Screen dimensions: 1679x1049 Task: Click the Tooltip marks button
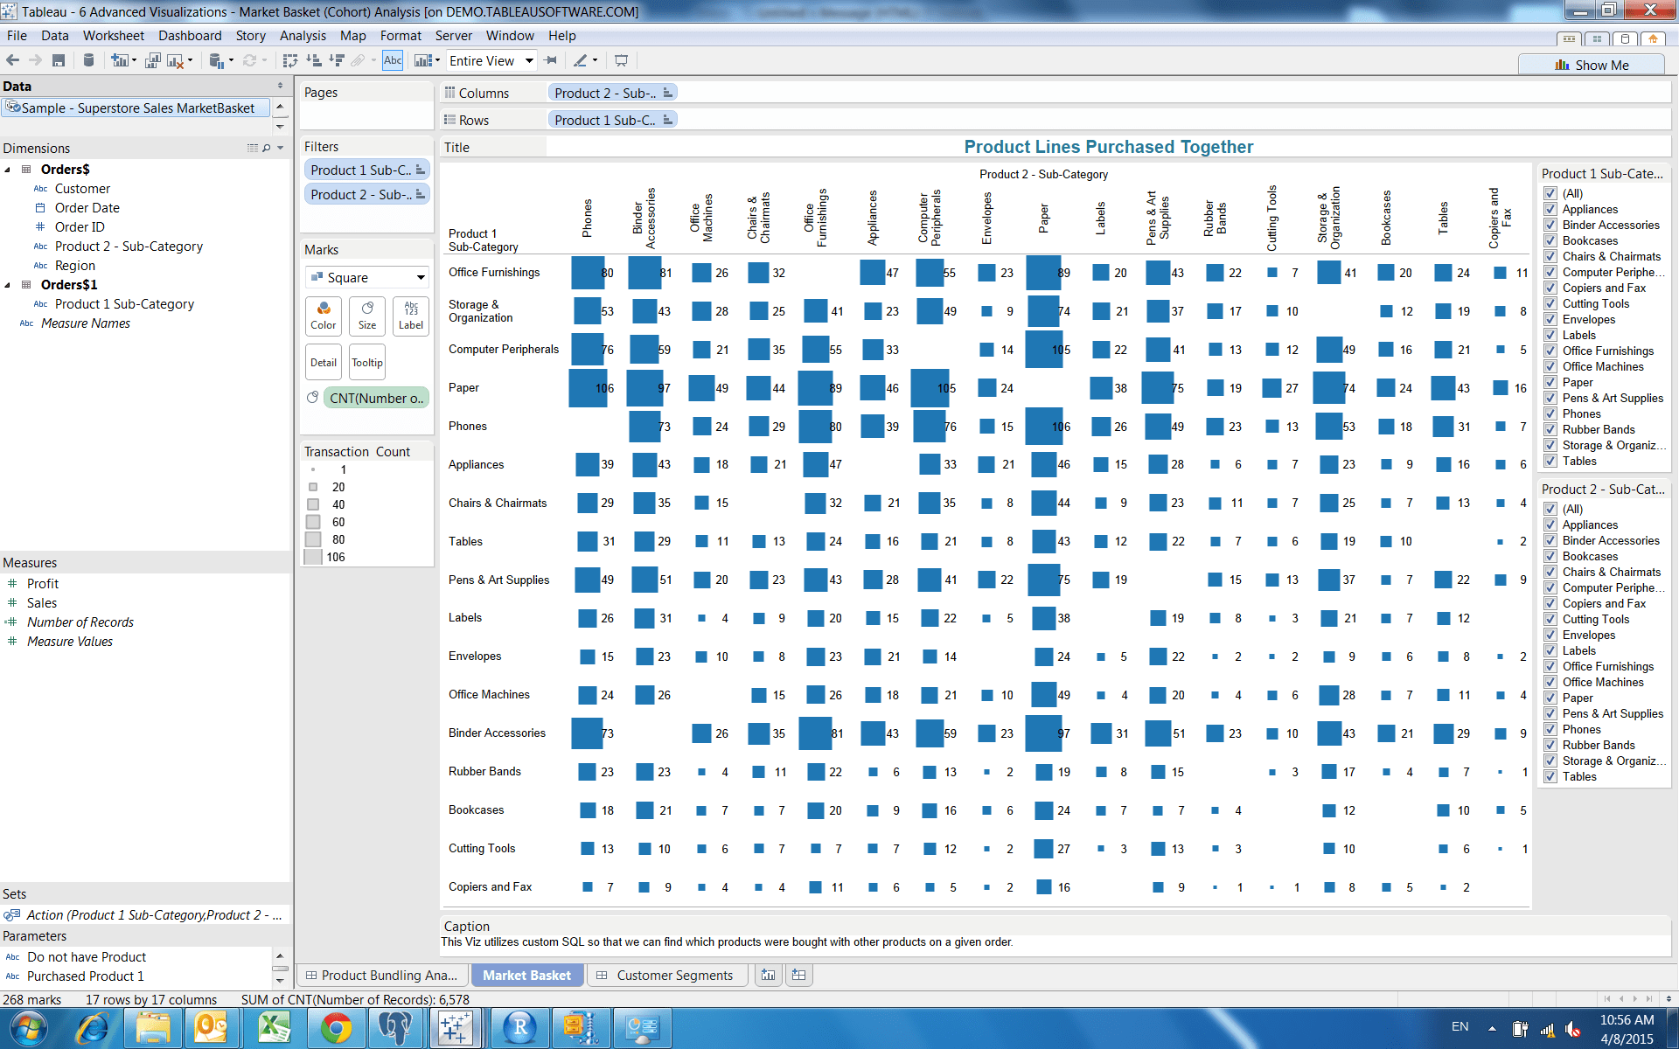(367, 363)
